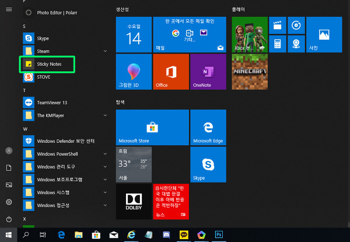Click the 플레이 group title
Image resolution: width=350 pixels, height=242 pixels.
point(238,9)
